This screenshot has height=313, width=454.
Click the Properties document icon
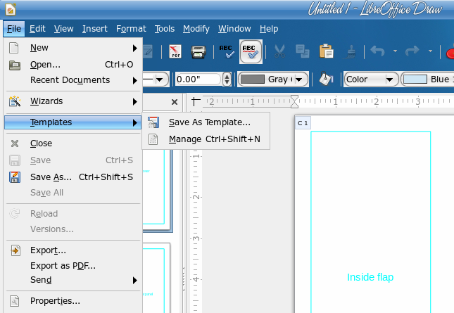(x=15, y=301)
